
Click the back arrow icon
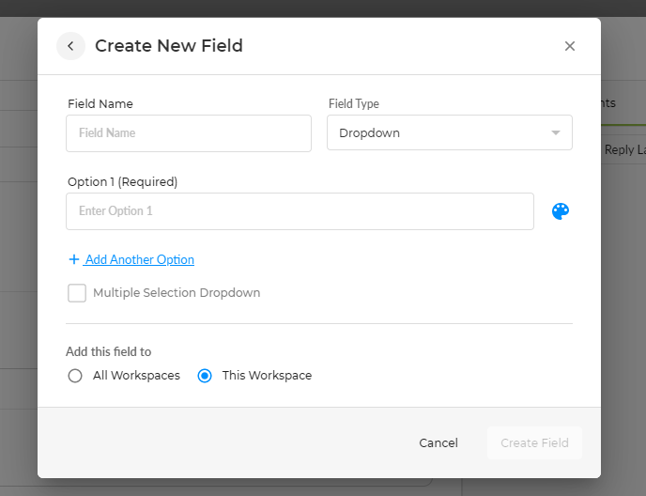70,46
